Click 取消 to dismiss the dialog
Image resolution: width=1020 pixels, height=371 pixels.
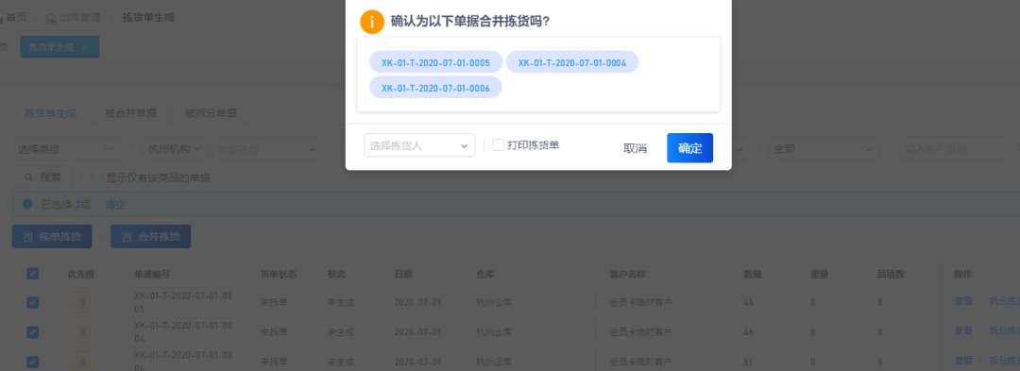[x=635, y=148]
